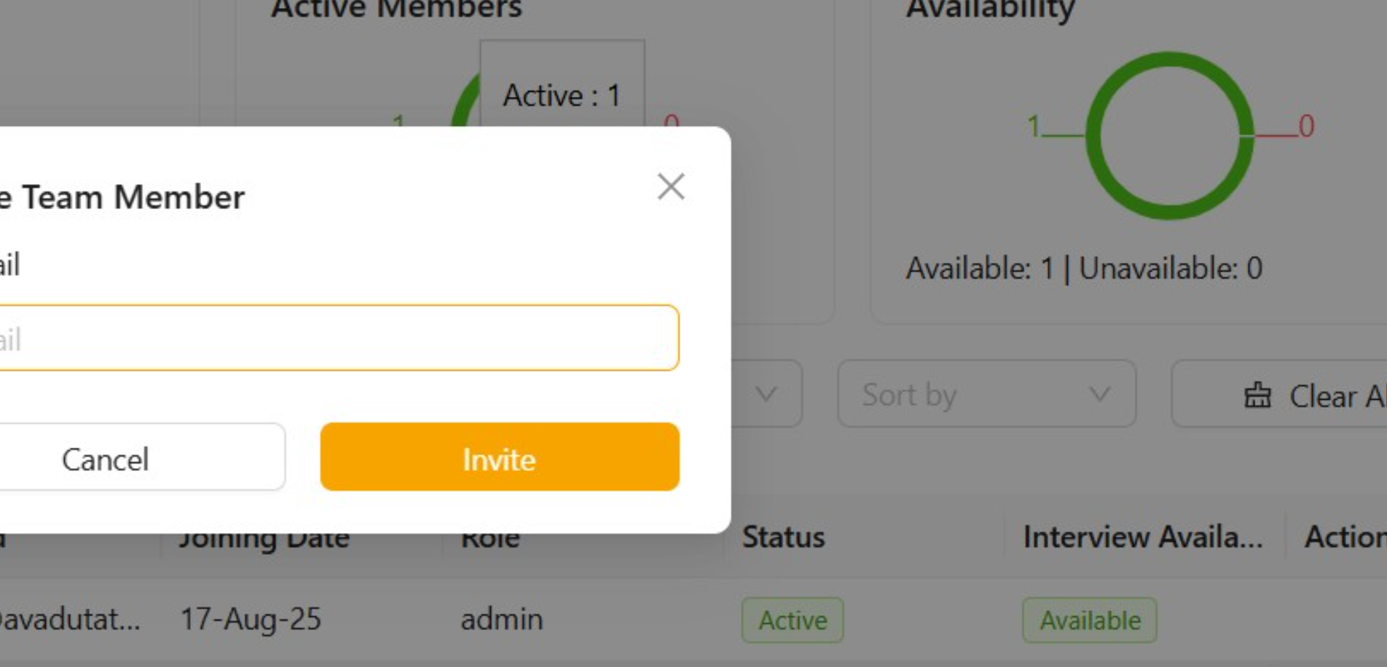Click the 17-Aug-25 joining date cell

(251, 620)
